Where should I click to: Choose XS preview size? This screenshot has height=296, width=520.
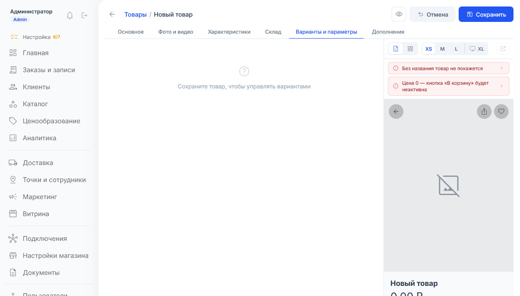(x=429, y=49)
